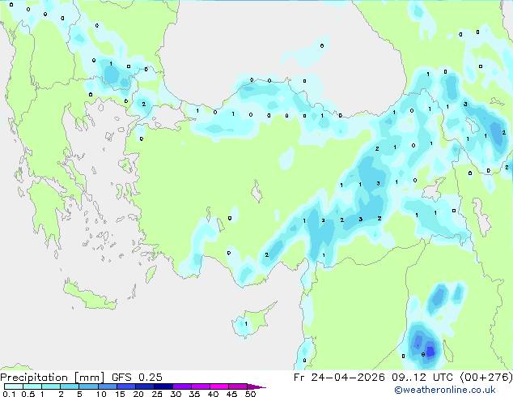
Task: Click the "1" precipitation value over Cyprus
Action: point(246,324)
